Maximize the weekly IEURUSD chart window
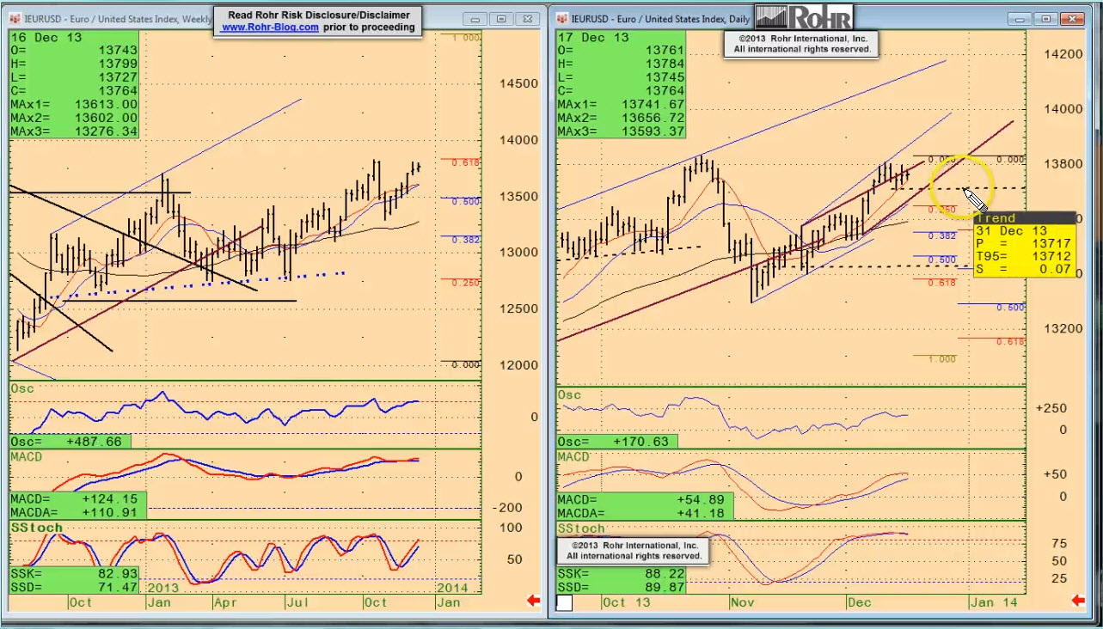Viewport: 1103px width, 629px height. 501,18
